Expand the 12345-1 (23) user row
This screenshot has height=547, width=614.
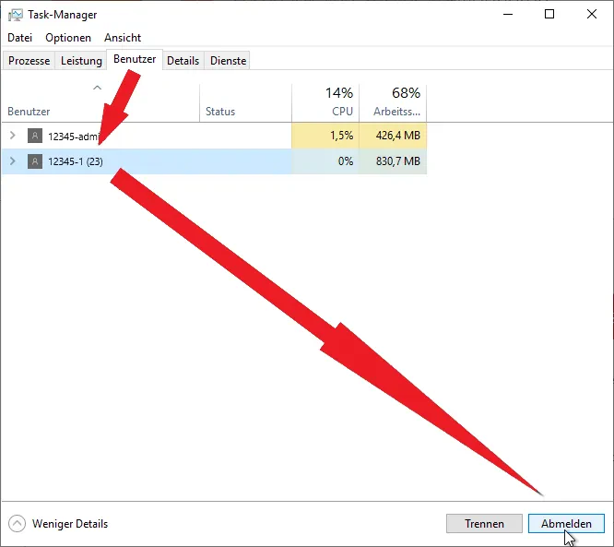click(13, 161)
